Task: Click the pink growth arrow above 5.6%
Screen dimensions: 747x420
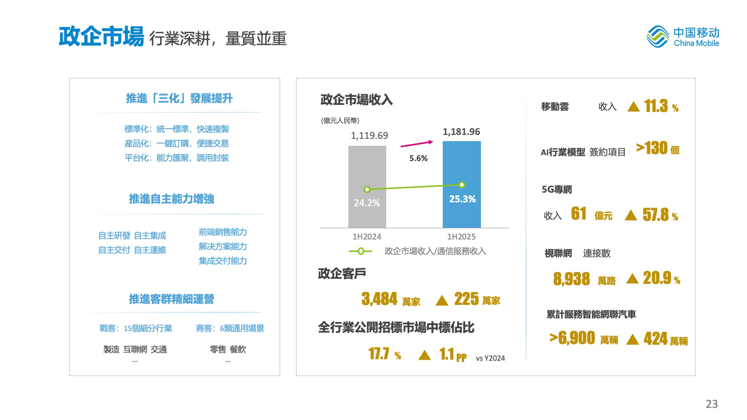Action: tap(417, 144)
